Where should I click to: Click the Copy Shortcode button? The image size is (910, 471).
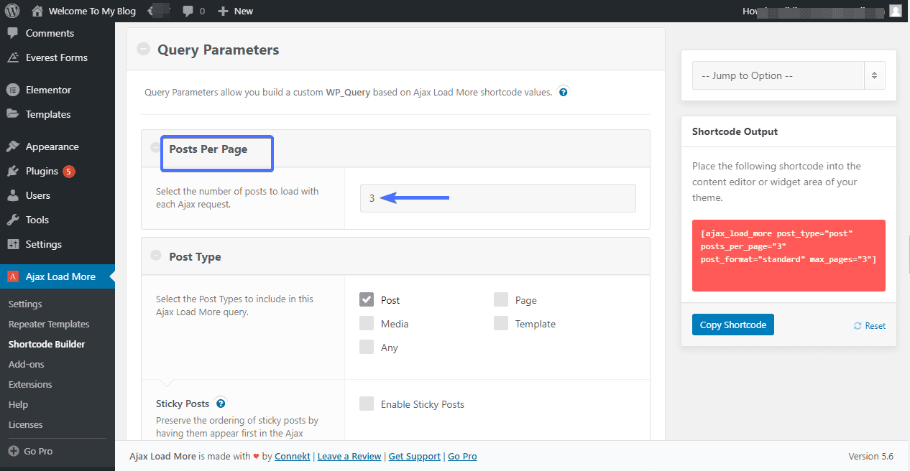733,325
